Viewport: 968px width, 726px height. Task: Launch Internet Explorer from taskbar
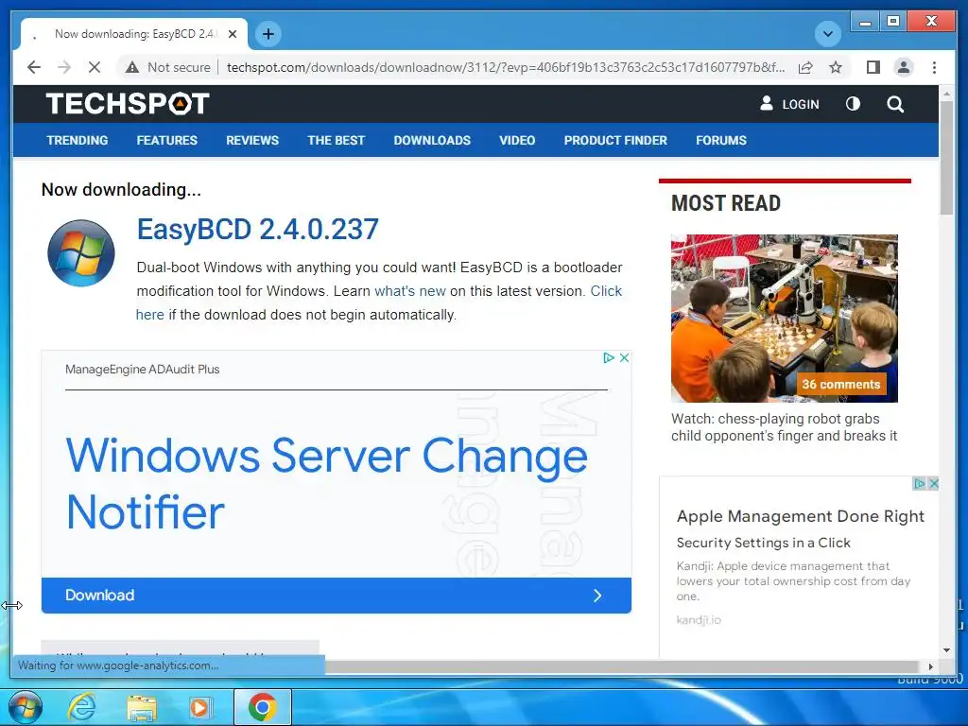point(81,707)
